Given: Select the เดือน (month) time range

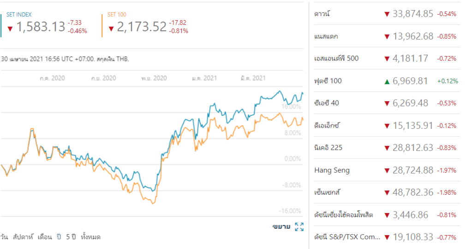Looking at the screenshot, I should (46, 237).
